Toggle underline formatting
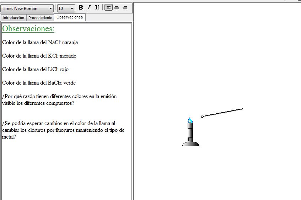301x200 pixels. 97,7
